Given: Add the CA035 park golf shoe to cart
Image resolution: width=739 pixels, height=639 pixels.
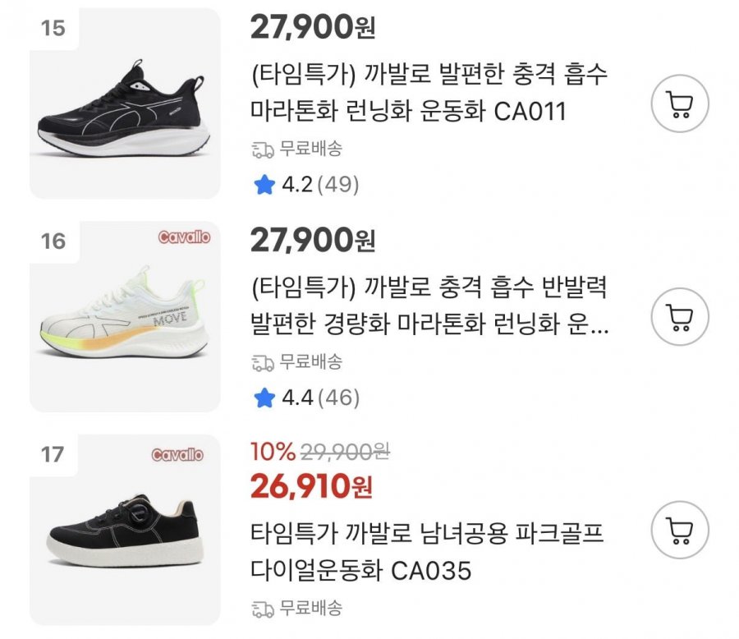Looking at the screenshot, I should [x=679, y=530].
